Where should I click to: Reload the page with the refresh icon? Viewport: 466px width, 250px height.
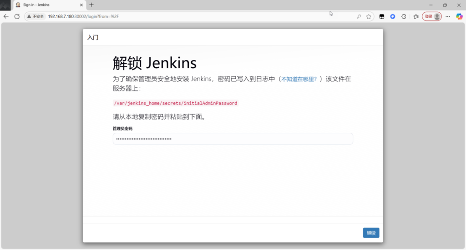(x=17, y=16)
